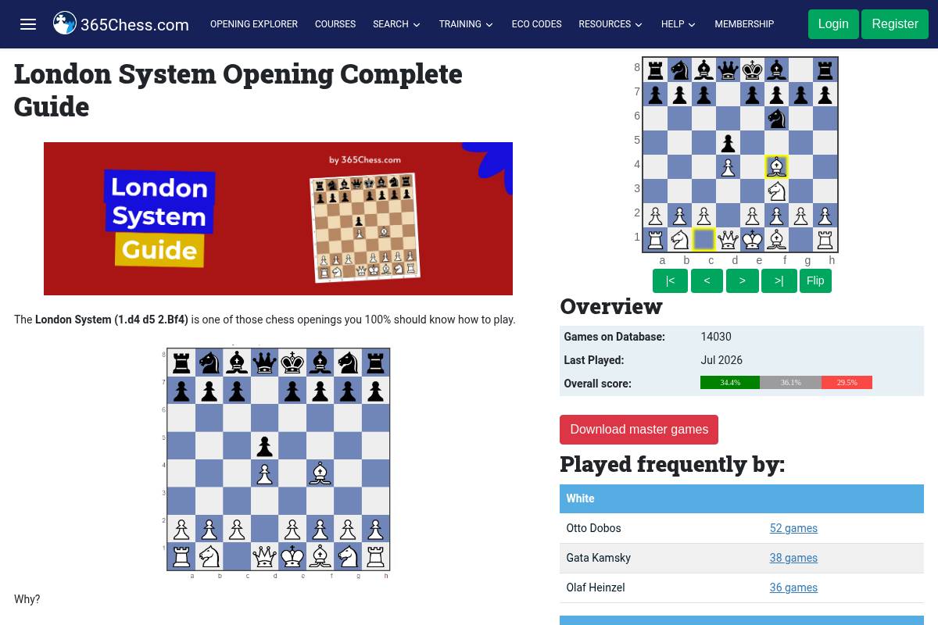Click the black queen in the article diagram

[x=264, y=362]
